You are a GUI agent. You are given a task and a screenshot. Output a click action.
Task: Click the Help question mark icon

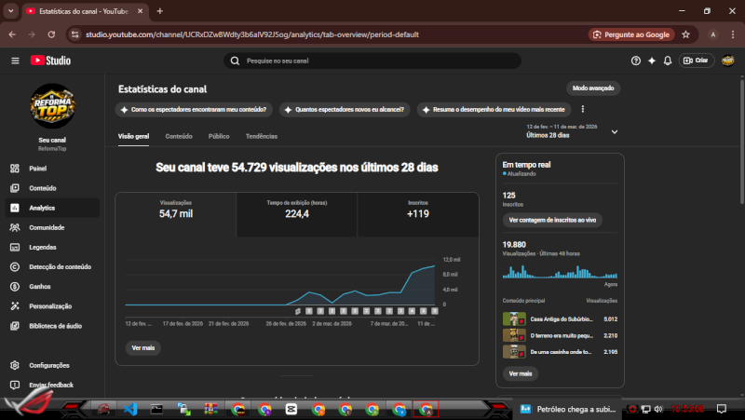636,61
